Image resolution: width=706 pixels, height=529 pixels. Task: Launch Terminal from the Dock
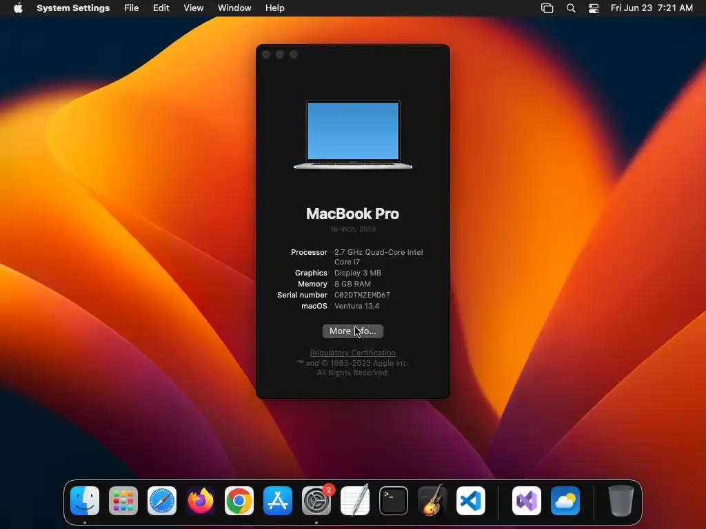(x=394, y=501)
